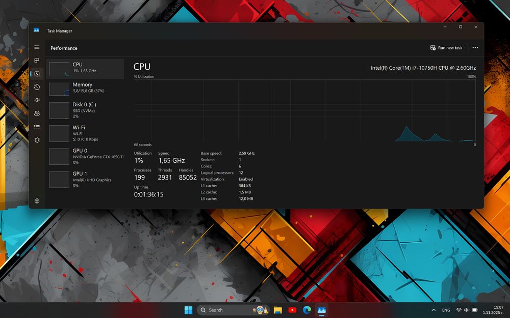510x318 pixels.
Task: Open the Services page icon
Action: [37, 140]
